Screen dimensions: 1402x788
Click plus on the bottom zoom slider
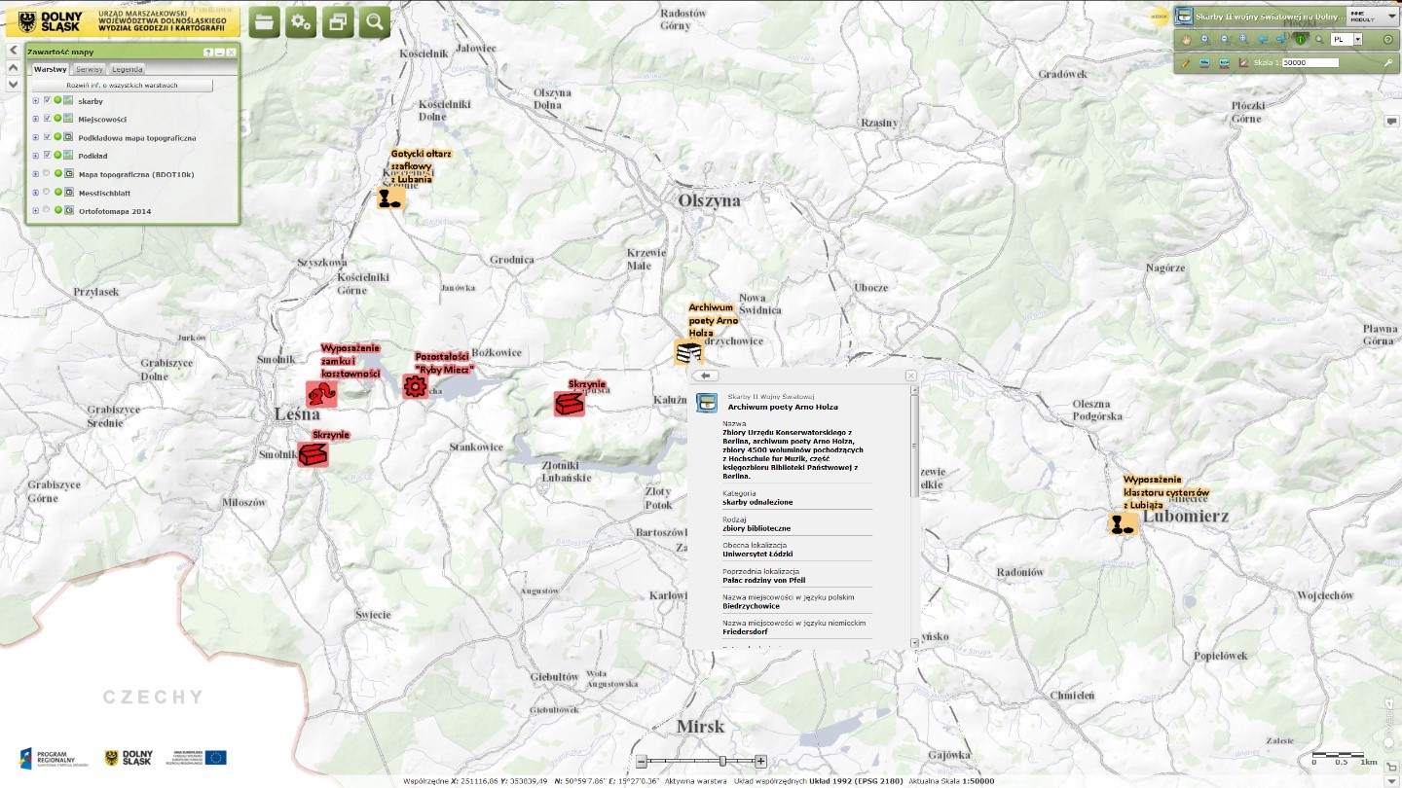(x=760, y=762)
